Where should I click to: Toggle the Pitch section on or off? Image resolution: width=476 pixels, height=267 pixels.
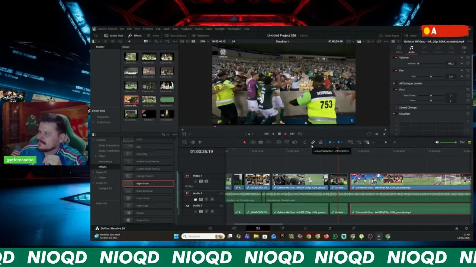coord(396,89)
